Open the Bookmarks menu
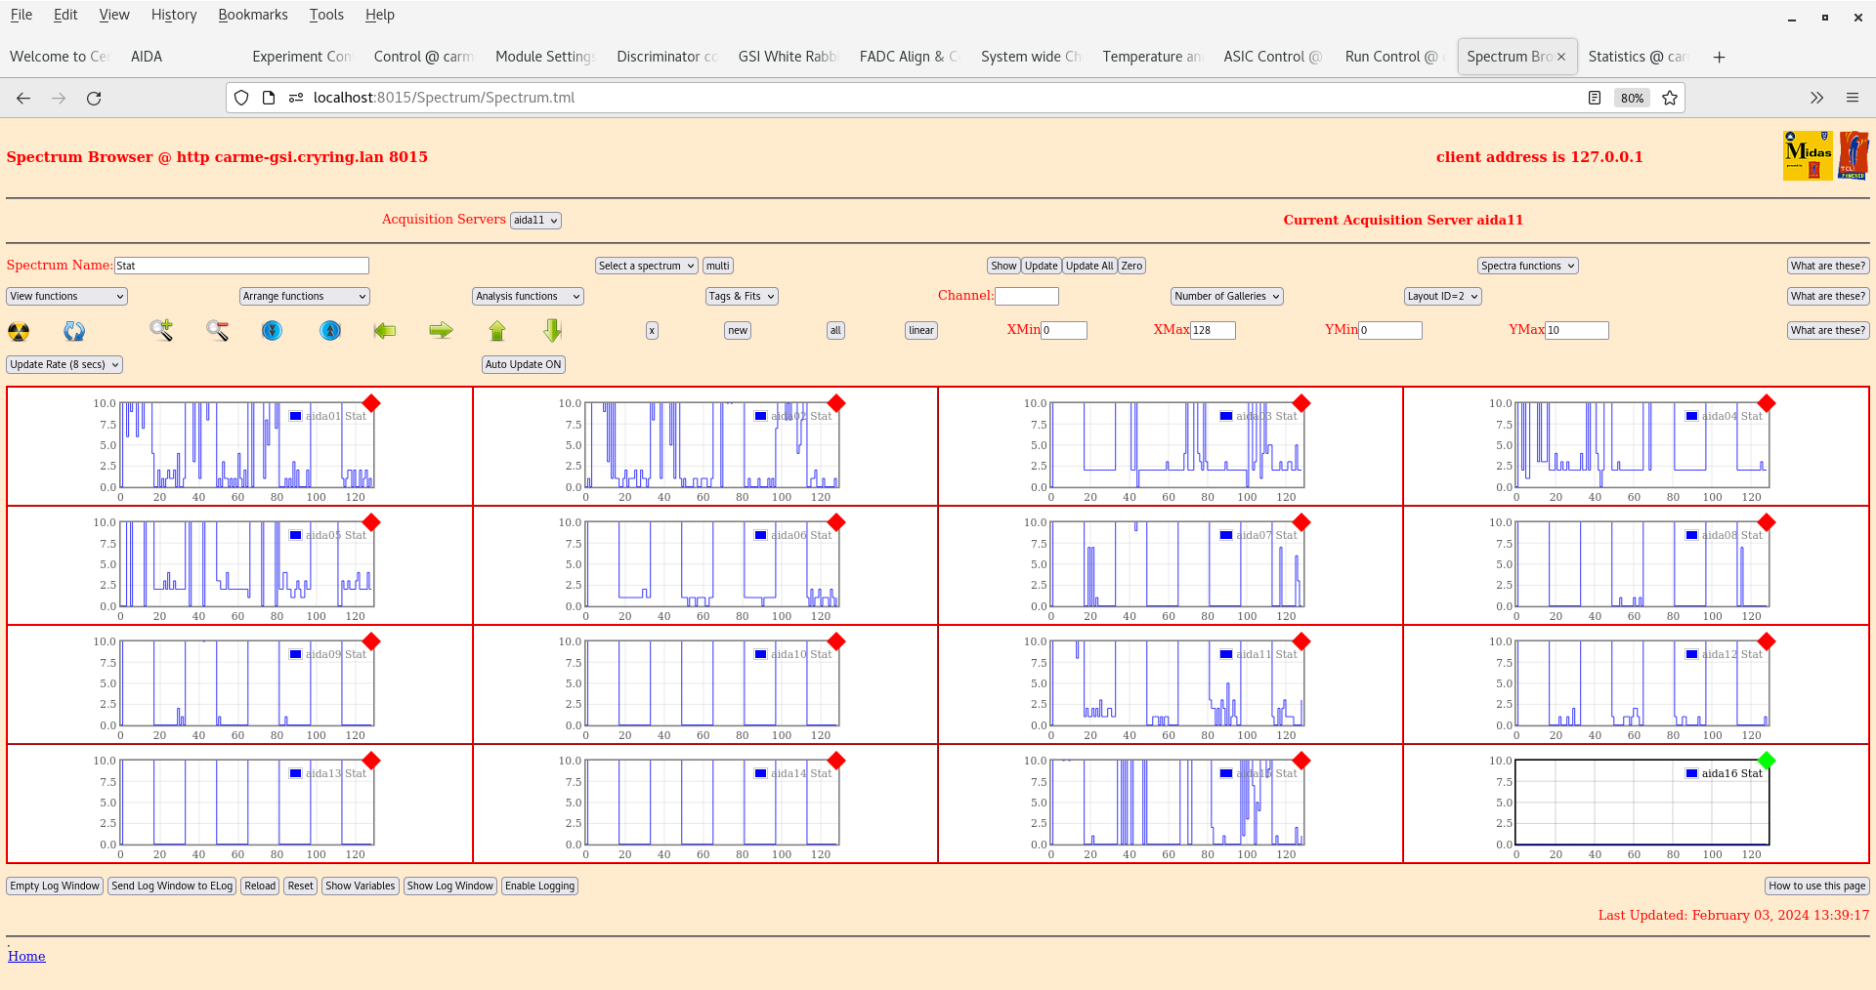1876x990 pixels. click(252, 15)
